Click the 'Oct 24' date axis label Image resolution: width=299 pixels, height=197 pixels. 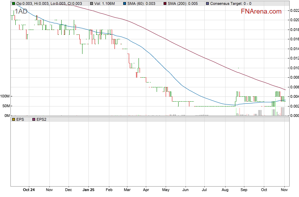point(29,190)
